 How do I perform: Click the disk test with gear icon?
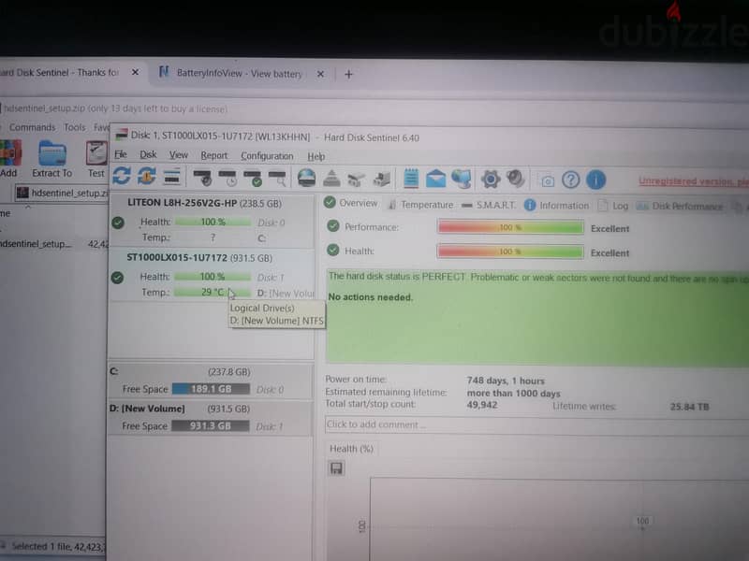coord(202,178)
